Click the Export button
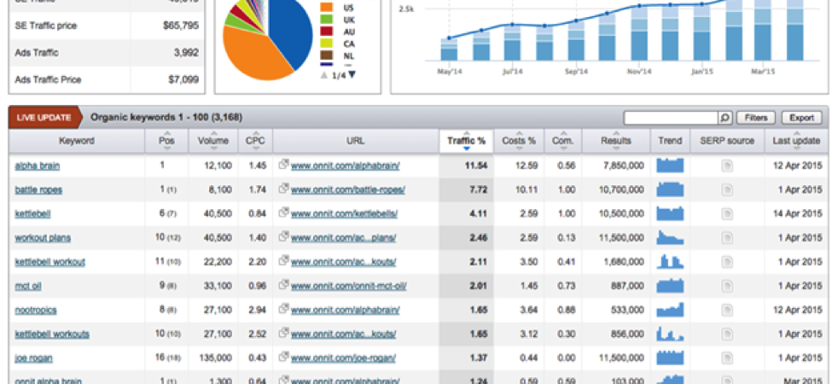The height and width of the screenshot is (384, 832). [x=802, y=118]
